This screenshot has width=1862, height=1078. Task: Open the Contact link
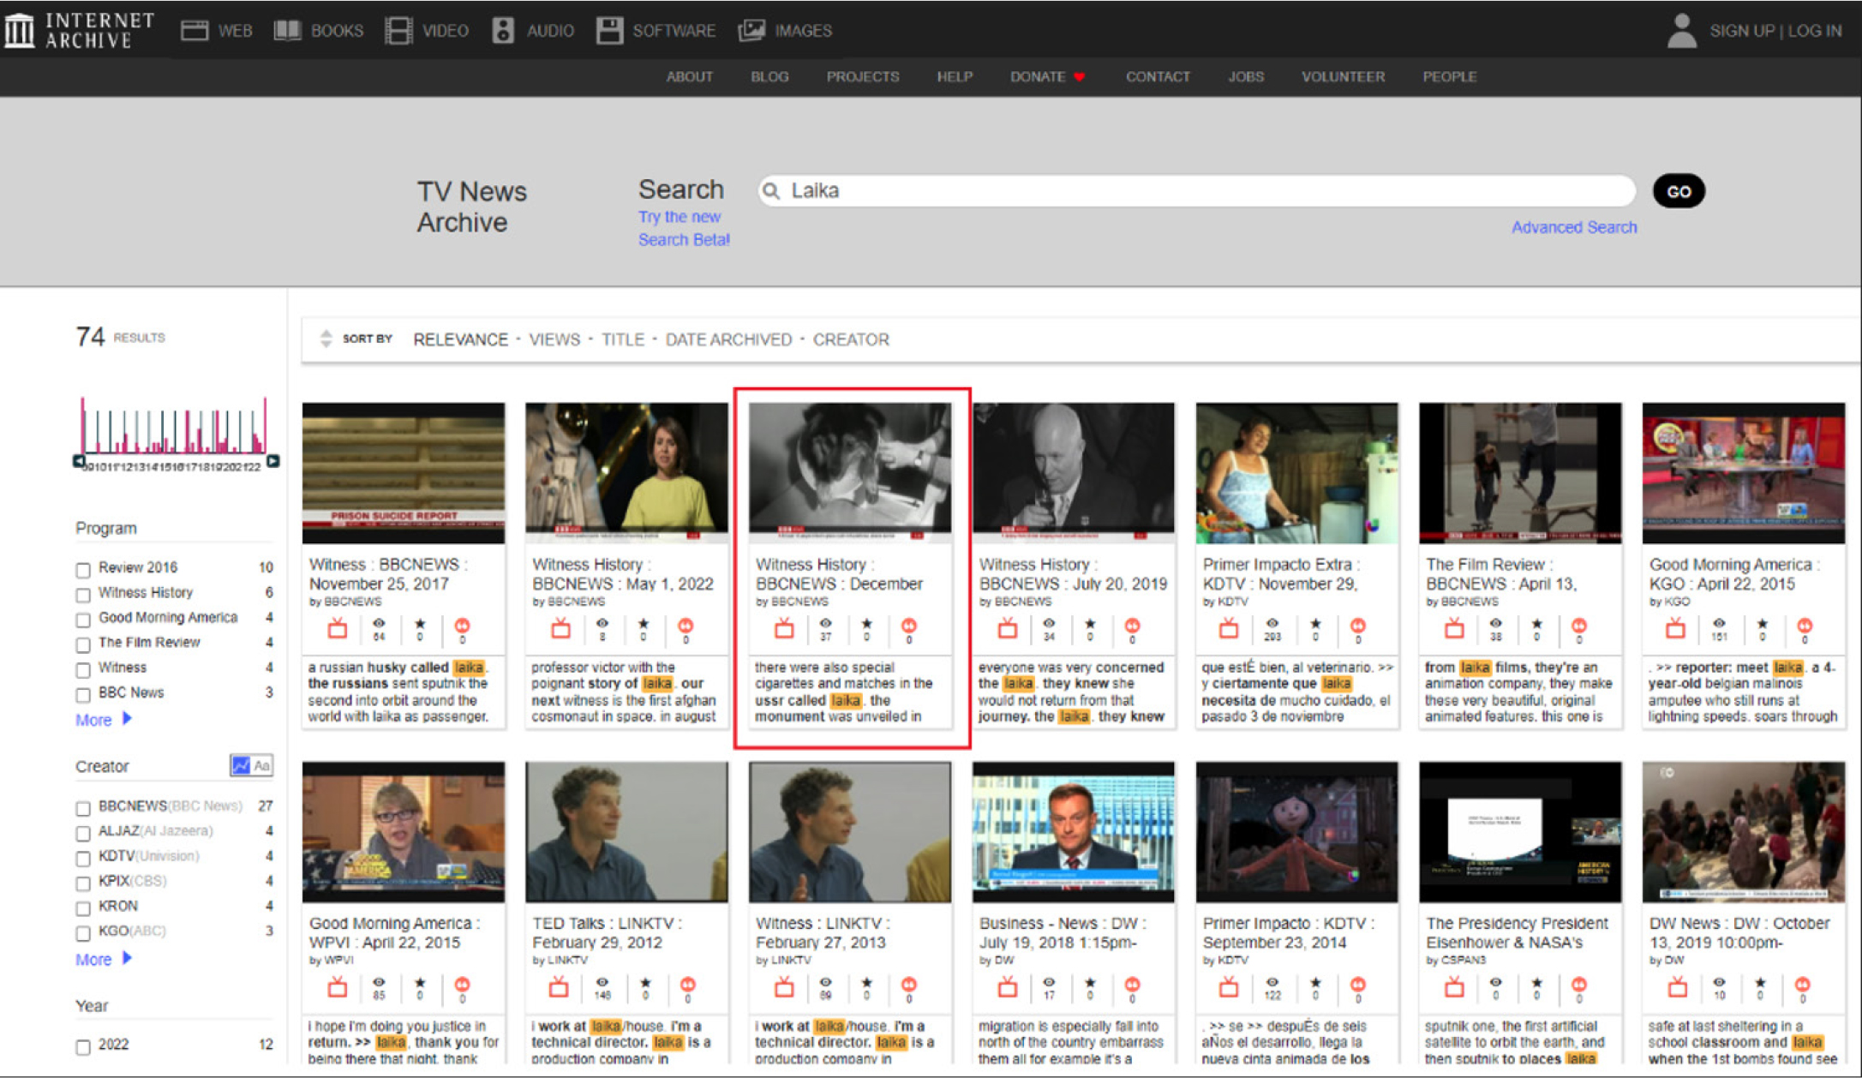tap(1158, 77)
